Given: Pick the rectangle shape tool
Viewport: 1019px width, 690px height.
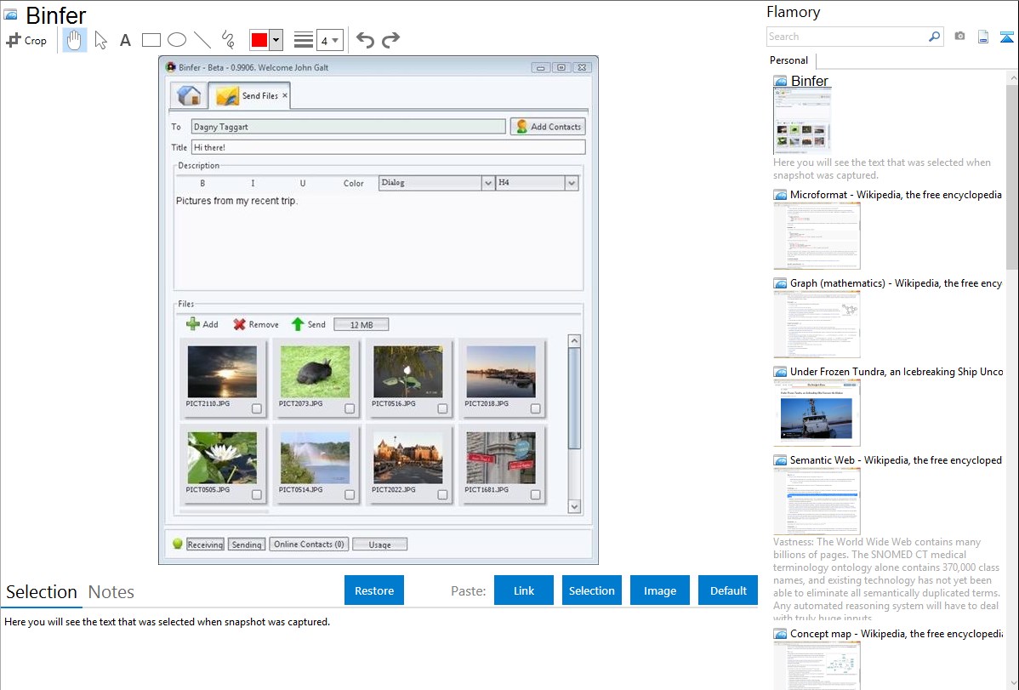Looking at the screenshot, I should point(151,40).
